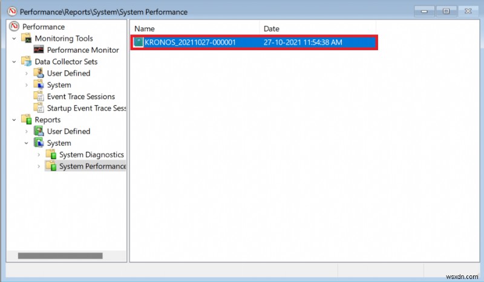Select Event Trace Sessions label
Viewport: 484px width, 282px height.
click(81, 96)
